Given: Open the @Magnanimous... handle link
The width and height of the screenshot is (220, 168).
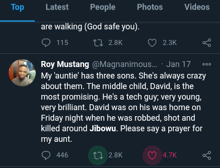Looking at the screenshot, I should pyautogui.click(x=125, y=64).
